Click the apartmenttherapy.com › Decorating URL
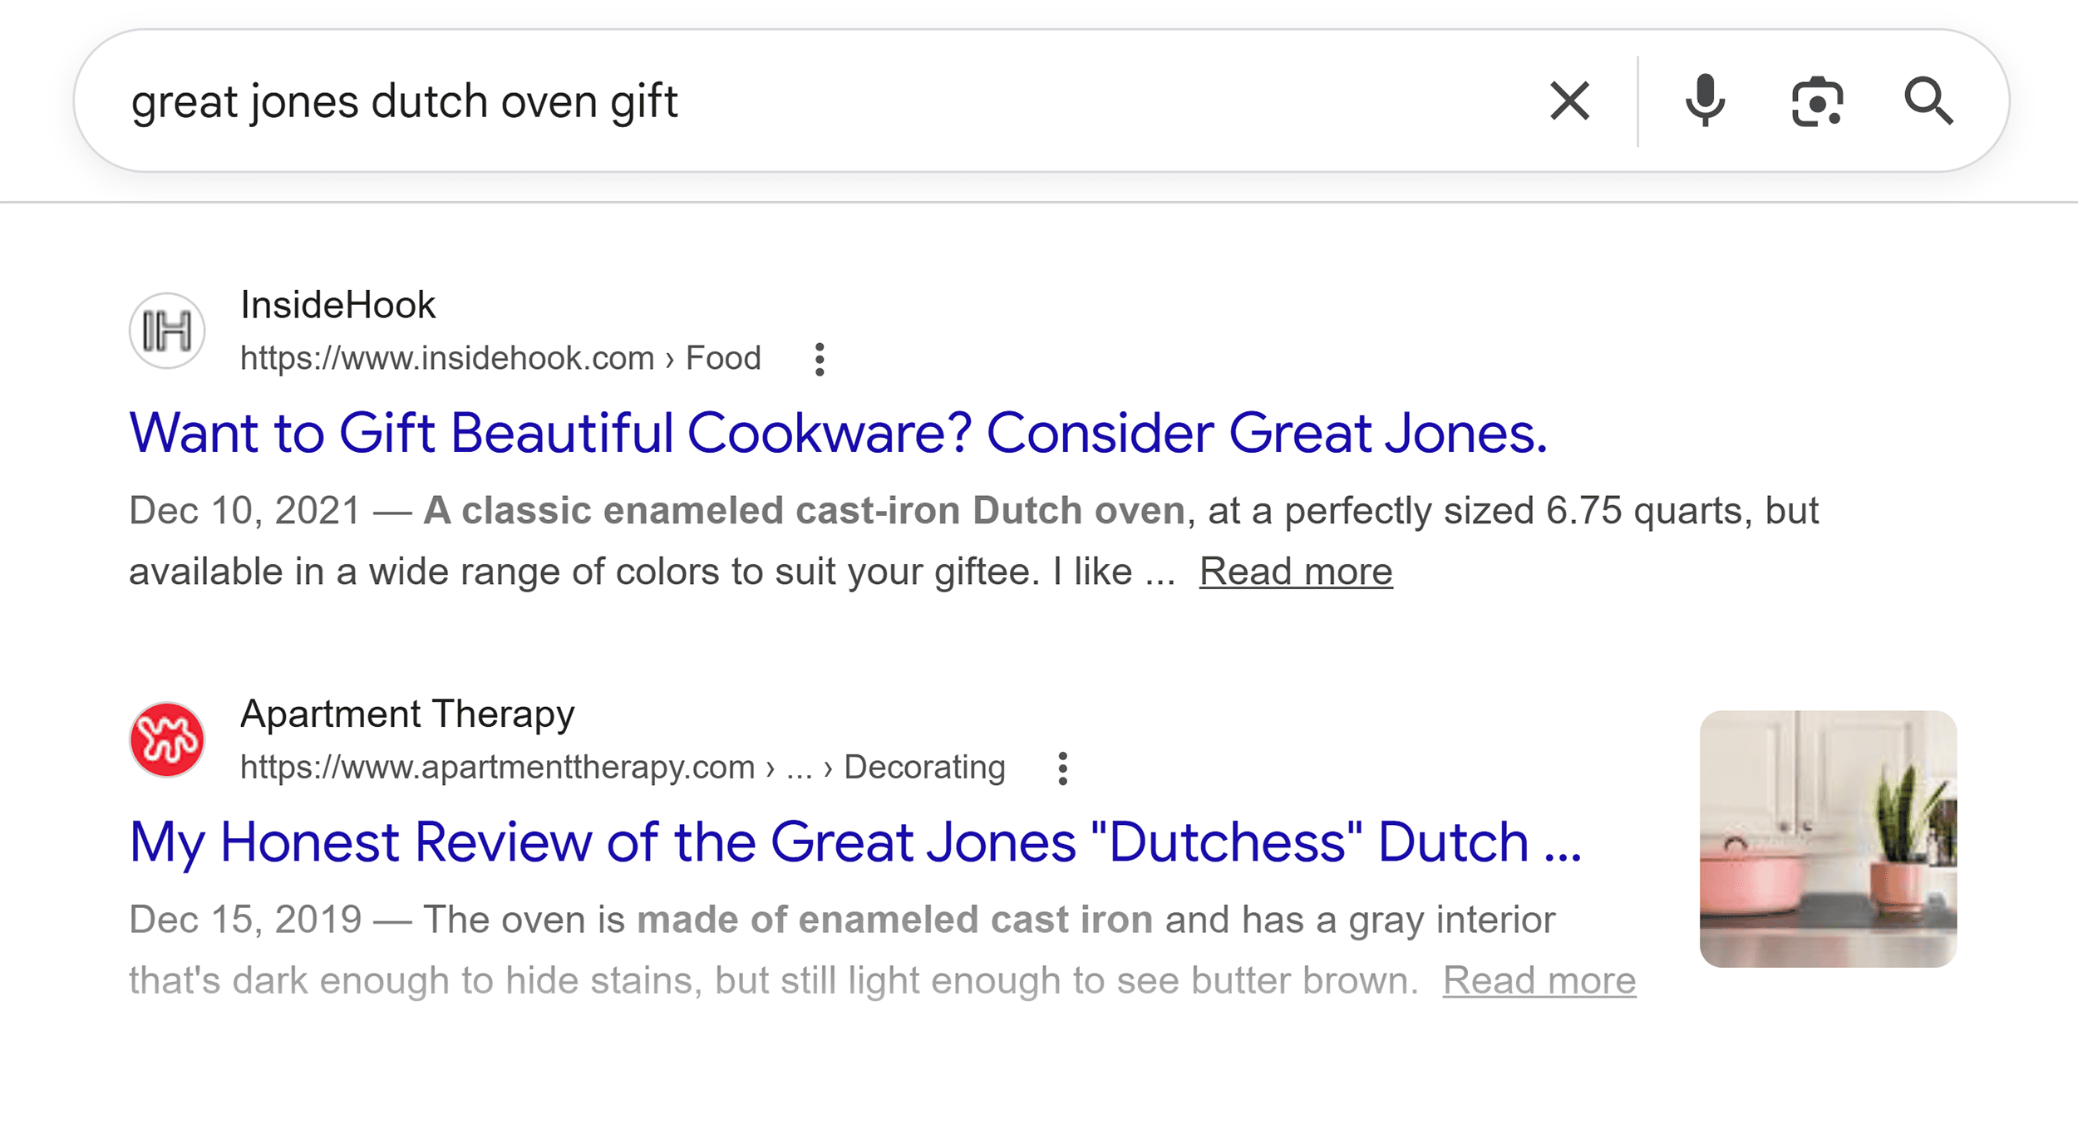 623,767
